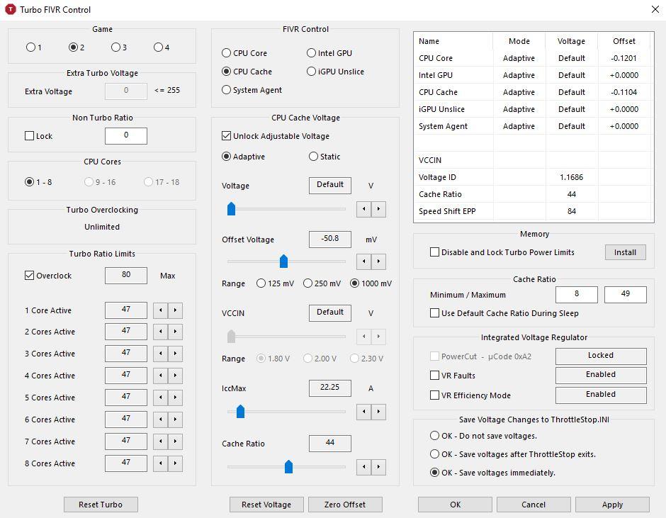This screenshot has width=666, height=518.
Task: Click left arrow for IccMax slider
Action: pyautogui.click(x=364, y=411)
